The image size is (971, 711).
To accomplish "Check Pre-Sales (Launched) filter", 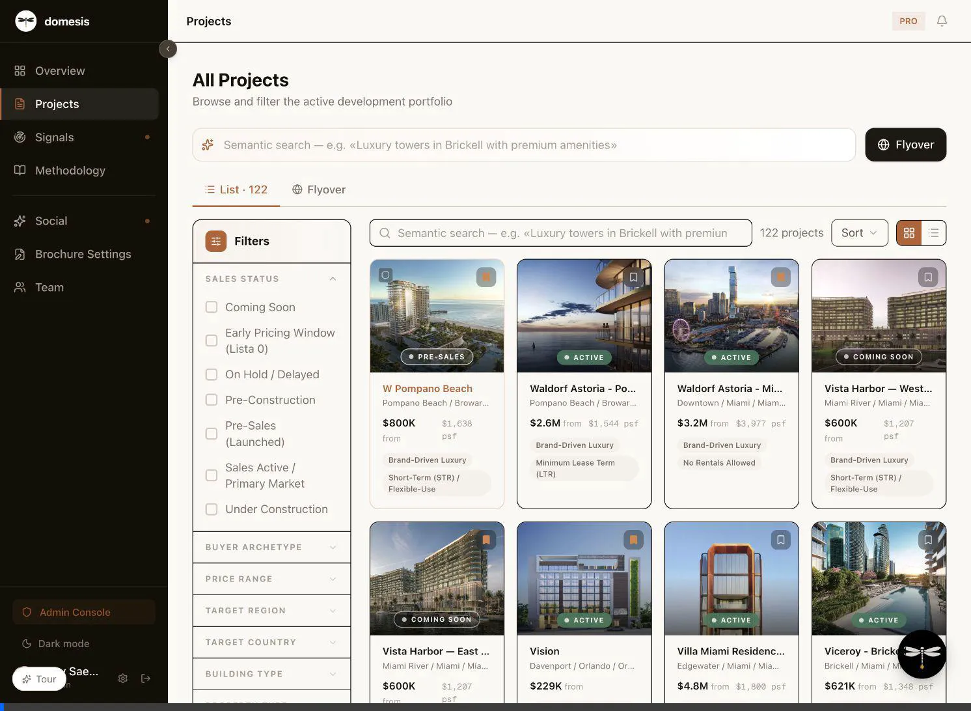I will tap(212, 434).
